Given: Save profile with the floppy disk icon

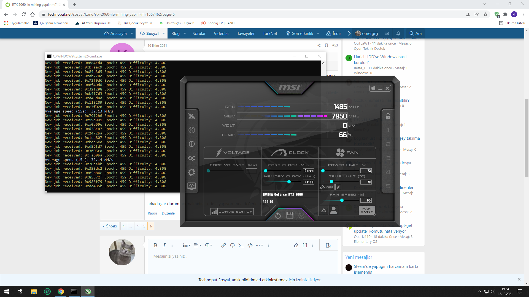Looking at the screenshot, I should pyautogui.click(x=290, y=215).
